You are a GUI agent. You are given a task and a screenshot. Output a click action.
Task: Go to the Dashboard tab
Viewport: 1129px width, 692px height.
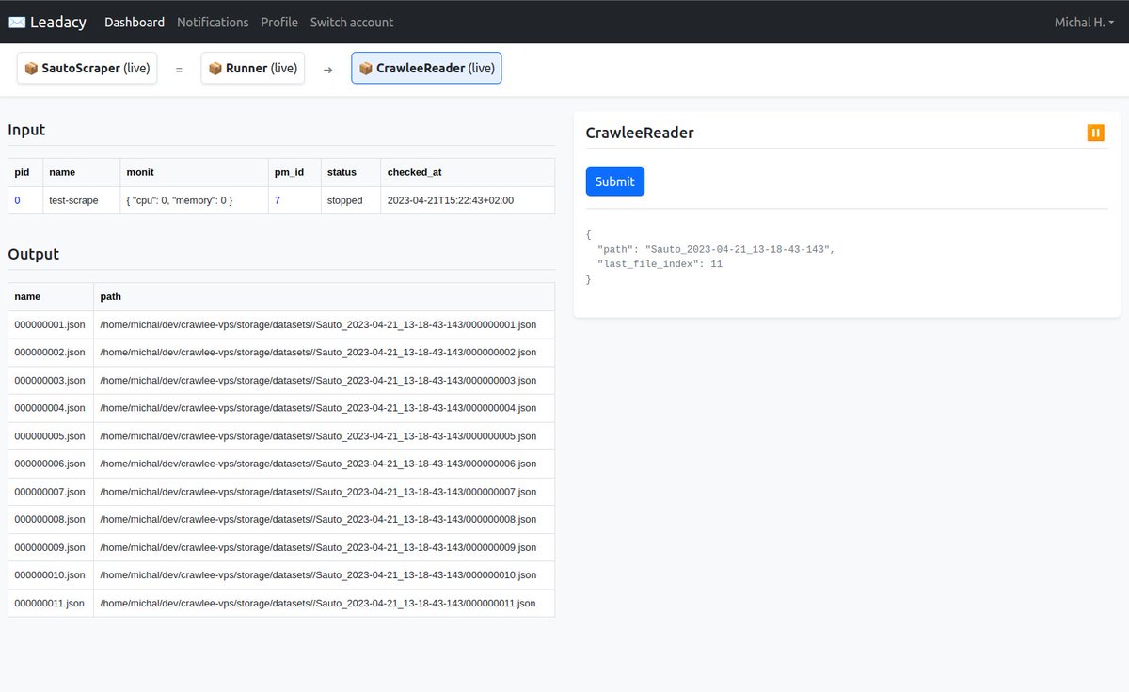[134, 22]
